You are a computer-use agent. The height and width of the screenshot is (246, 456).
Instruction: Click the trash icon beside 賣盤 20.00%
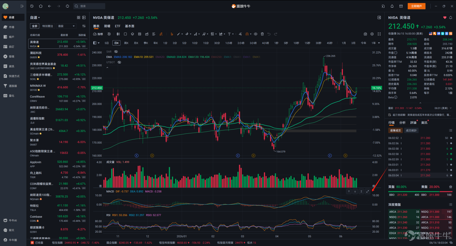point(451,187)
